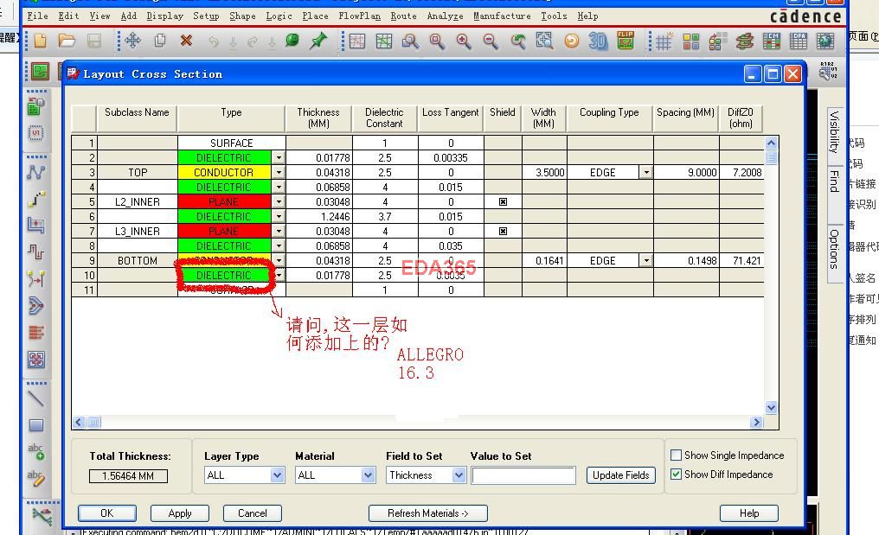Click the Slide tool icon in sidebar
Screen dimensions: 879x535
coord(35,225)
